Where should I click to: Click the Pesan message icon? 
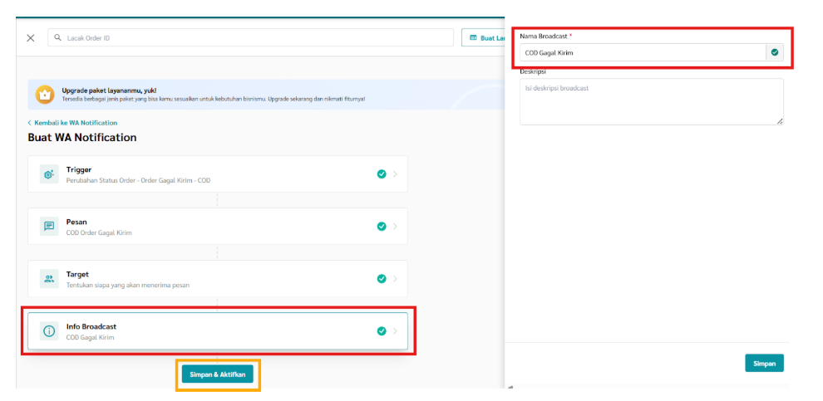tap(49, 227)
